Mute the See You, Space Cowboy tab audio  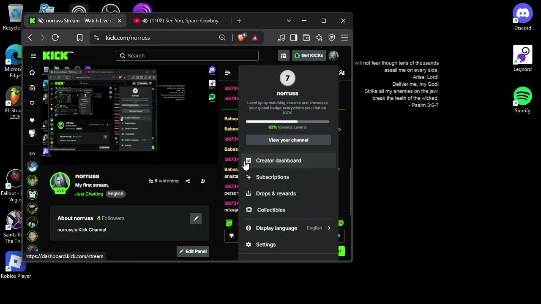[145, 21]
